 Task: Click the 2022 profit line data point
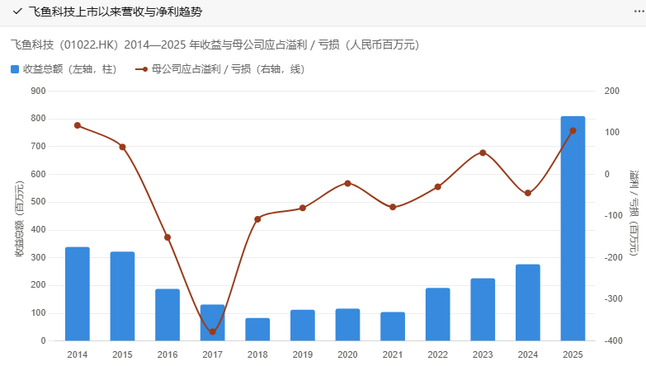(x=437, y=187)
